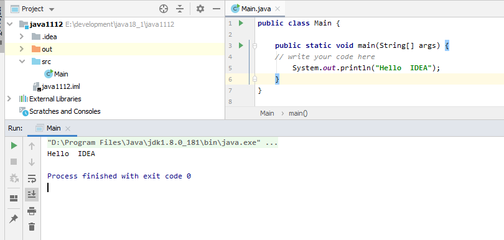Image resolution: width=504 pixels, height=240 pixels.
Task: Print the console output
Action: 32,211
